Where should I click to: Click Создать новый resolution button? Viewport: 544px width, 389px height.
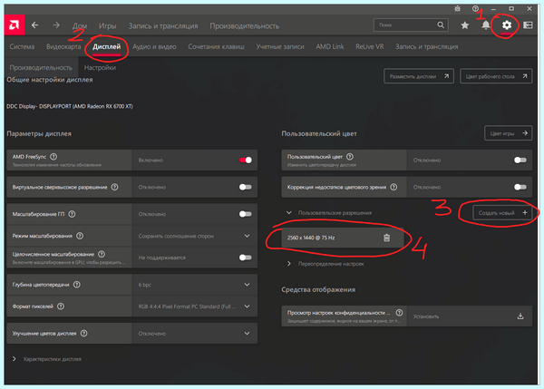pyautogui.click(x=502, y=213)
